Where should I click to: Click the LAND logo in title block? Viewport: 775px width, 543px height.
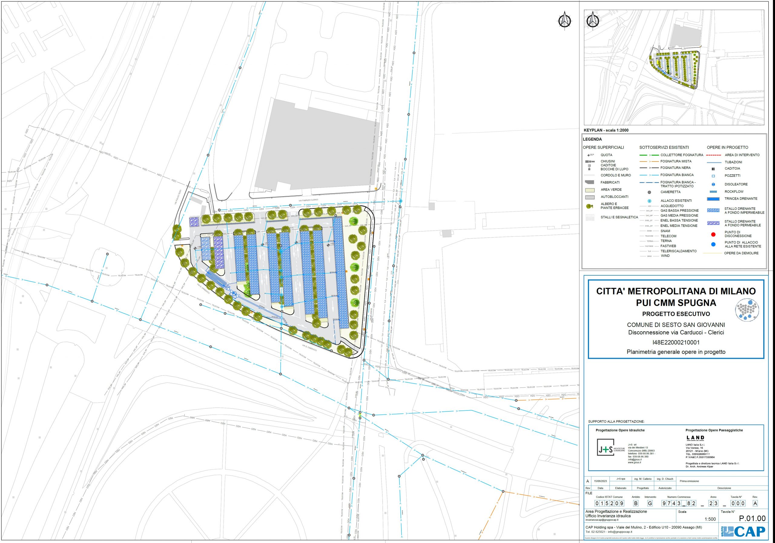[695, 438]
